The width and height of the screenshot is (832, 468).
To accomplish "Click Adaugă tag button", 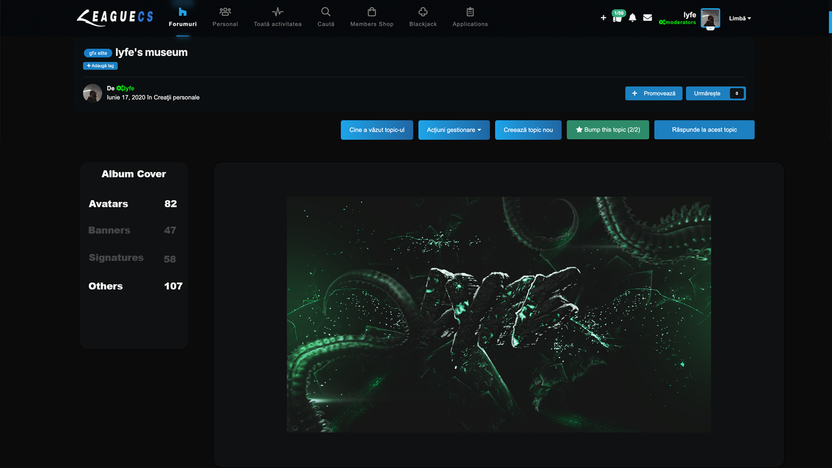I will [x=101, y=66].
